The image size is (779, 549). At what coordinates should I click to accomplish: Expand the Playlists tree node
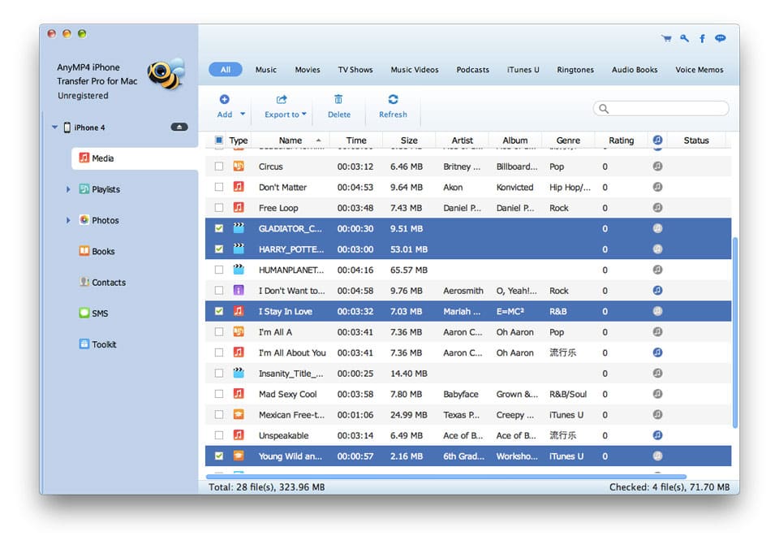click(68, 189)
